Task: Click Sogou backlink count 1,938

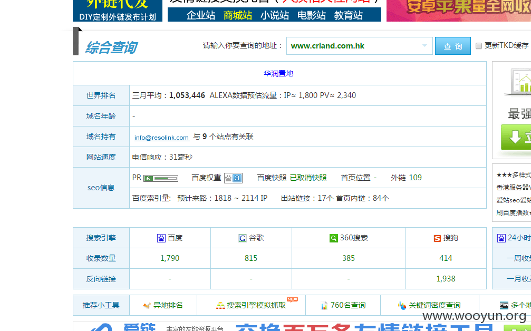Action: tap(446, 279)
